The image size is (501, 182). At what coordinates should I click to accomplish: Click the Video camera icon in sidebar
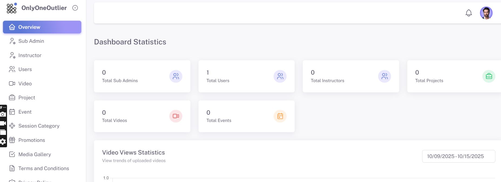pos(12,84)
